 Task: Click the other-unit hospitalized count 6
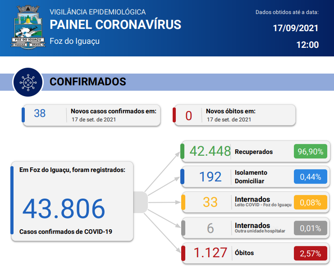point(210,228)
